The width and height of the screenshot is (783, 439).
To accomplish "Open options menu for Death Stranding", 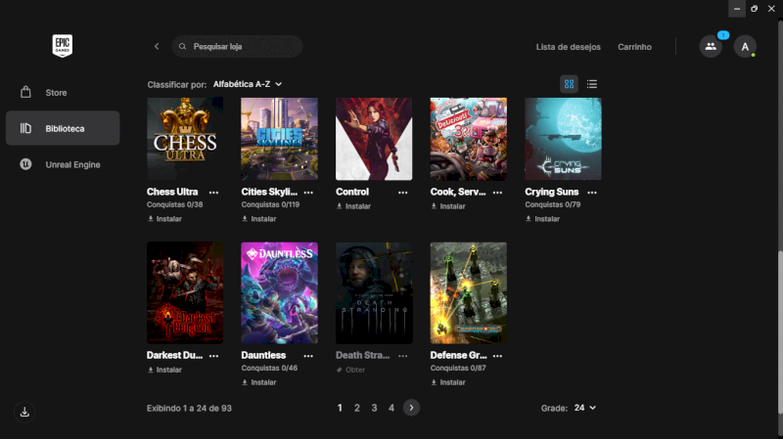I will click(x=402, y=356).
